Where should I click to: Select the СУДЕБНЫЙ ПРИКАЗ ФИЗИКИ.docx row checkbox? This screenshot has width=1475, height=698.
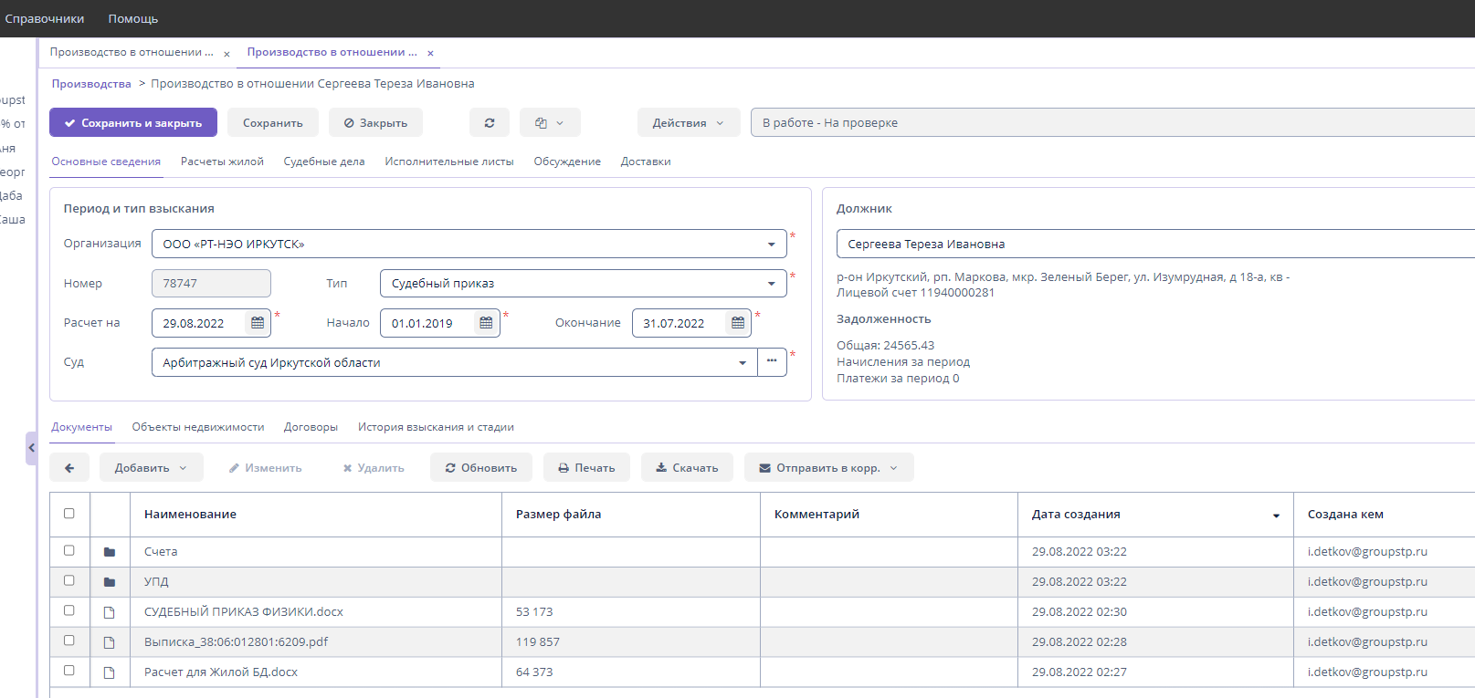[x=69, y=610]
